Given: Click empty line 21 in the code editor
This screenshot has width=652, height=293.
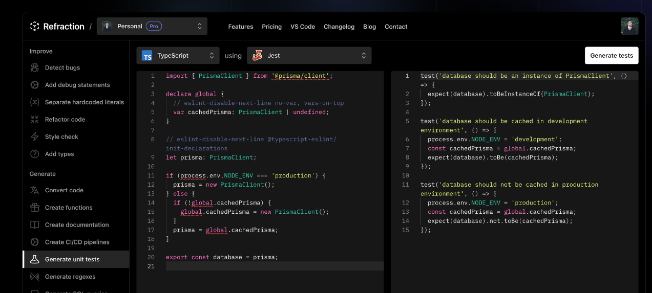Looking at the screenshot, I should pyautogui.click(x=274, y=266).
